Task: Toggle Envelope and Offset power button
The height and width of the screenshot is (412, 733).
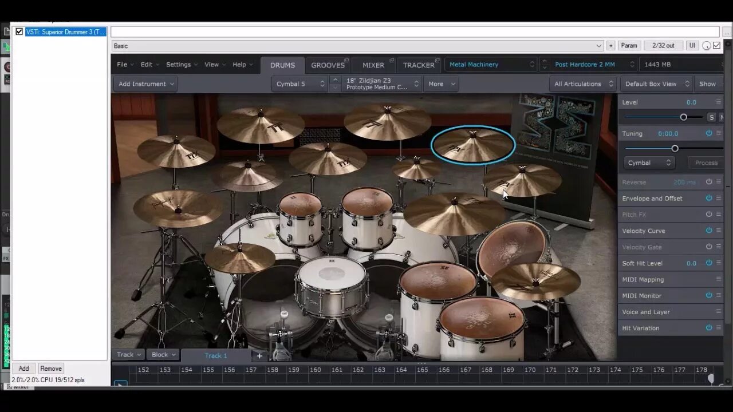Action: tap(709, 198)
